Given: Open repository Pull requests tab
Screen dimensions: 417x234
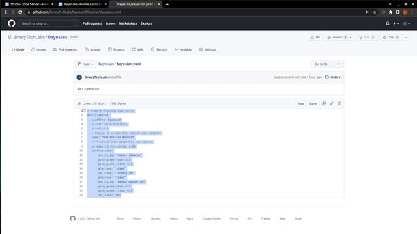Looking at the screenshot, I should 65,49.
